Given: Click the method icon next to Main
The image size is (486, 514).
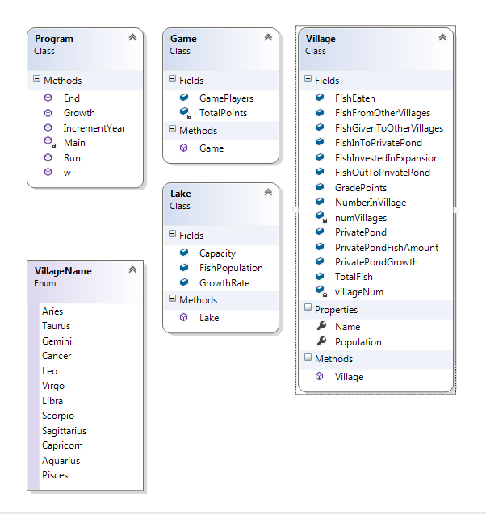Looking at the screenshot, I should pos(48,143).
